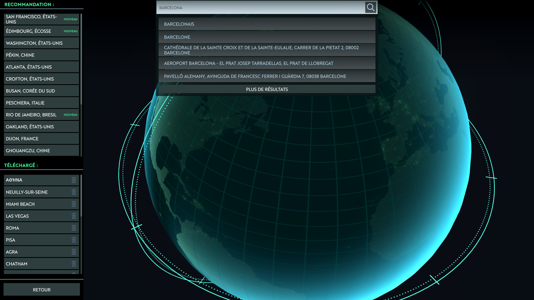Select the Barcelone search result
534x300 pixels.
click(266, 37)
